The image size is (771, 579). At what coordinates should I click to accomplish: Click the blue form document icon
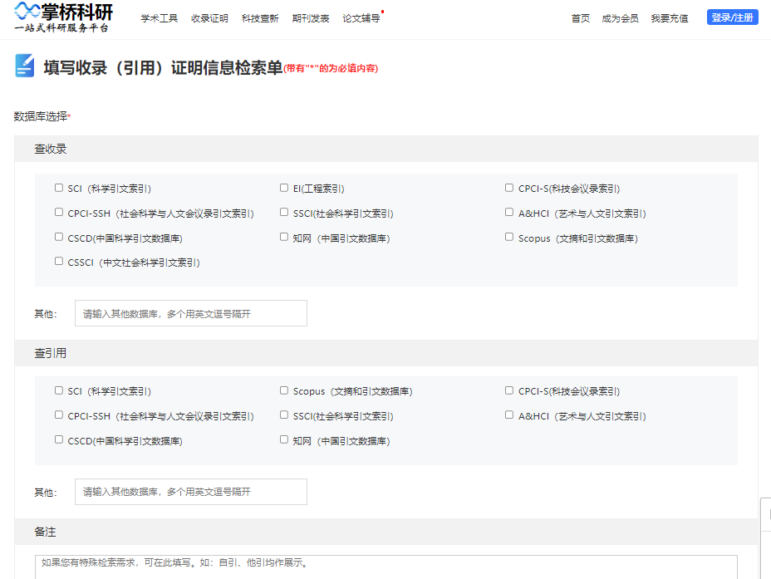click(x=25, y=66)
